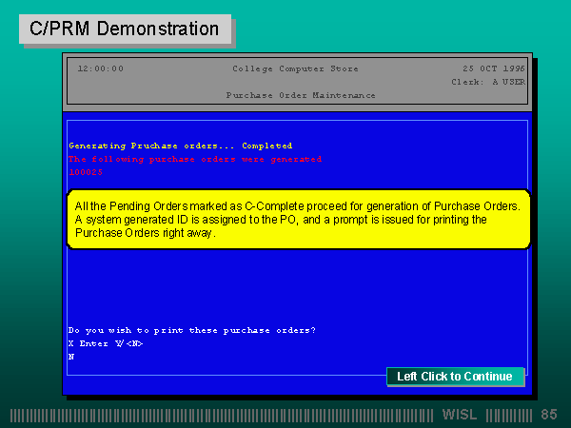Image resolution: width=571 pixels, height=428 pixels.
Task: Click the Enter Y/<N> prompt line
Action: pos(106,343)
